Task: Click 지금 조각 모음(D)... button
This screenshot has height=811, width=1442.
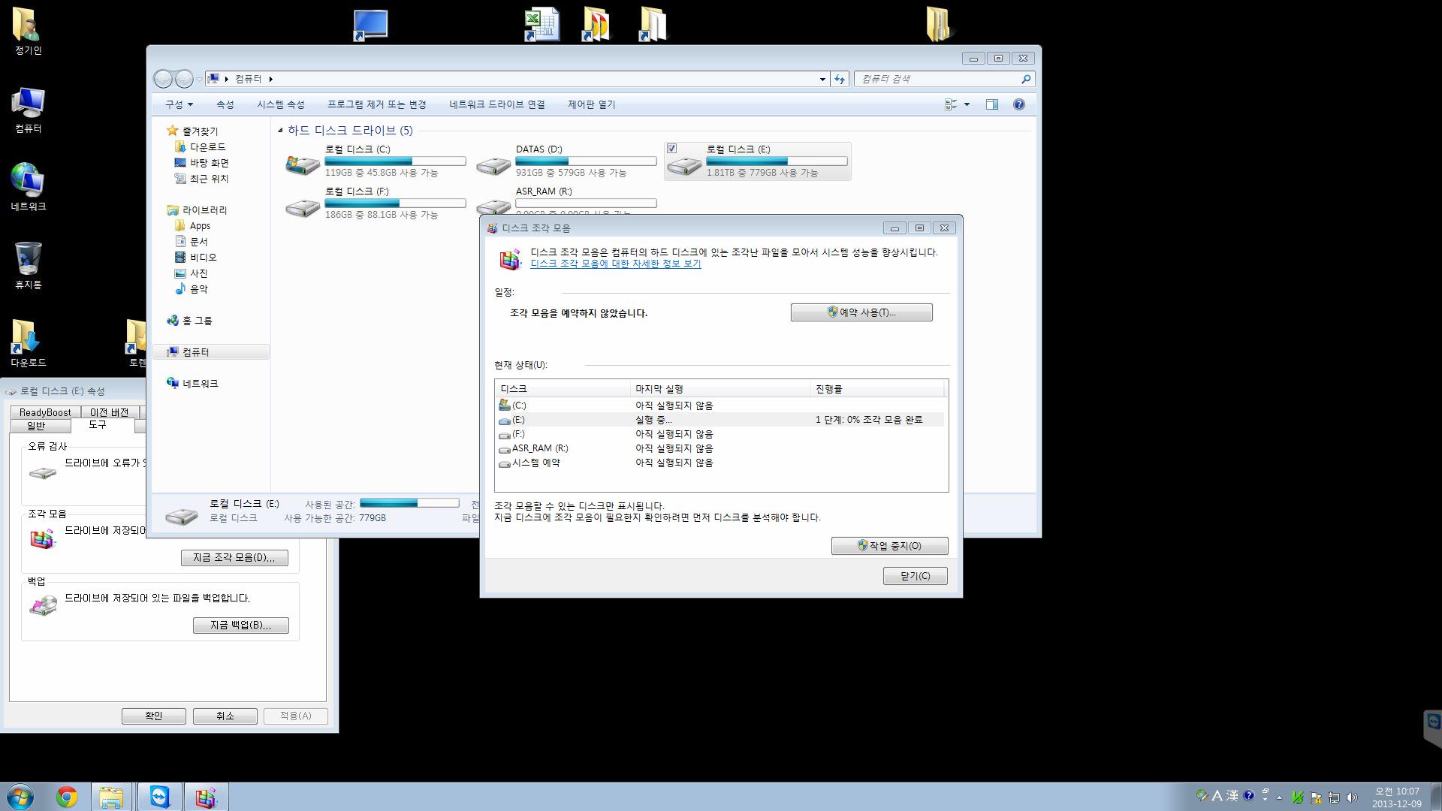Action: coord(234,557)
